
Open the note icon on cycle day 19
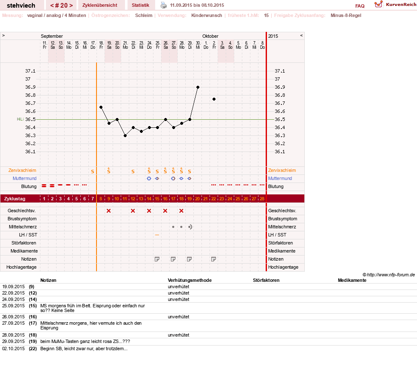(189, 259)
